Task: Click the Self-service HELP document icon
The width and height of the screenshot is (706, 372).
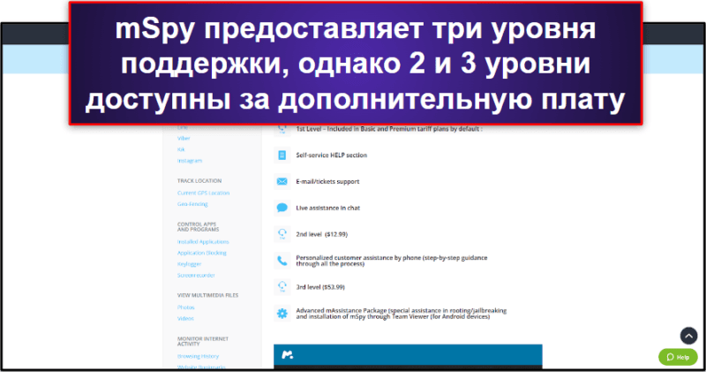Action: pos(282,156)
